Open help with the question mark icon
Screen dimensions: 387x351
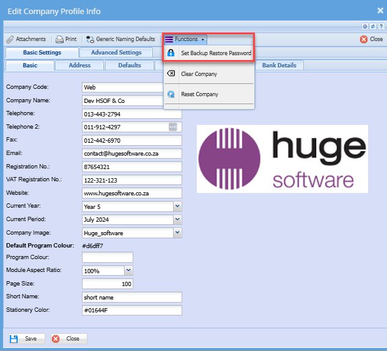click(x=381, y=26)
